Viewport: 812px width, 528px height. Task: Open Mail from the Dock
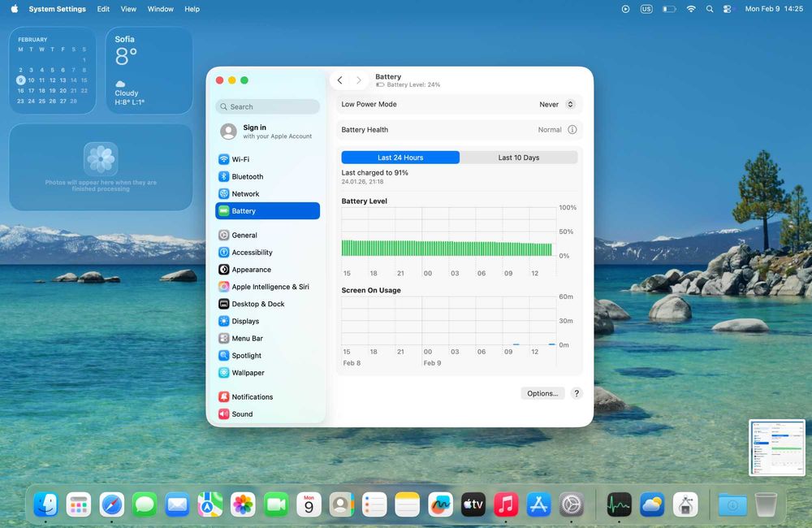pos(177,504)
